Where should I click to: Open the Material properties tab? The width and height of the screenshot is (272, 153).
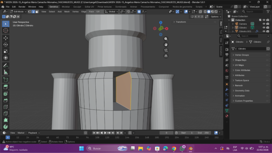click(227, 116)
